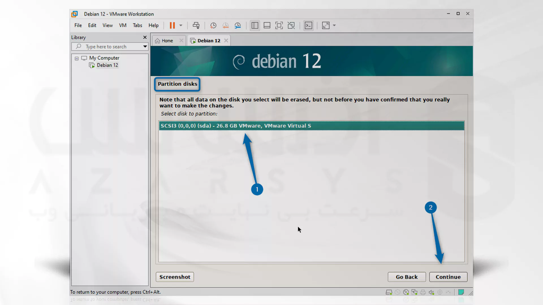Click the 'Select disk to partition:' text
Screen dimensions: 543x305
click(189, 114)
